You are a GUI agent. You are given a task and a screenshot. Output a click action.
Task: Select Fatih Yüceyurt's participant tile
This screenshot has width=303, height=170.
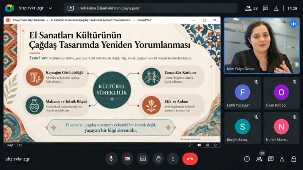coord(243,93)
